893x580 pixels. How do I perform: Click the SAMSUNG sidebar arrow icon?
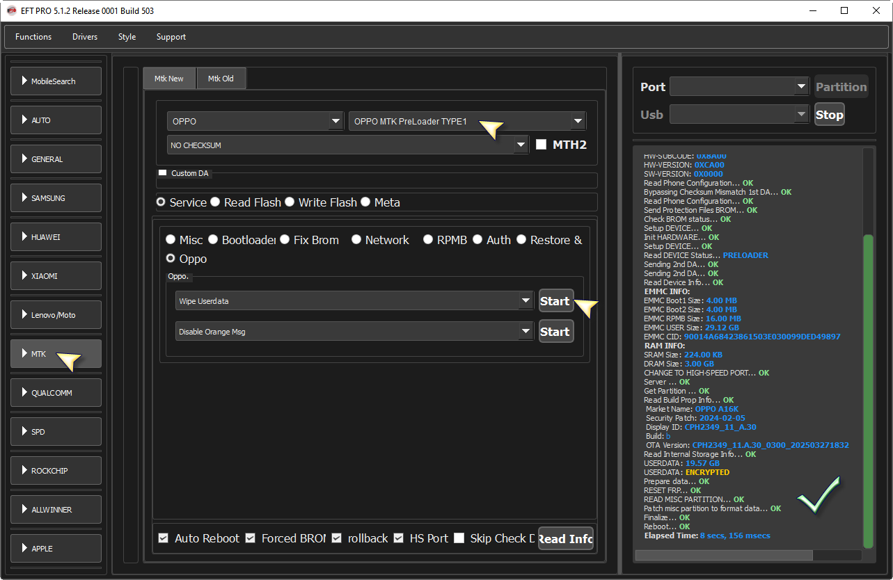(x=25, y=198)
